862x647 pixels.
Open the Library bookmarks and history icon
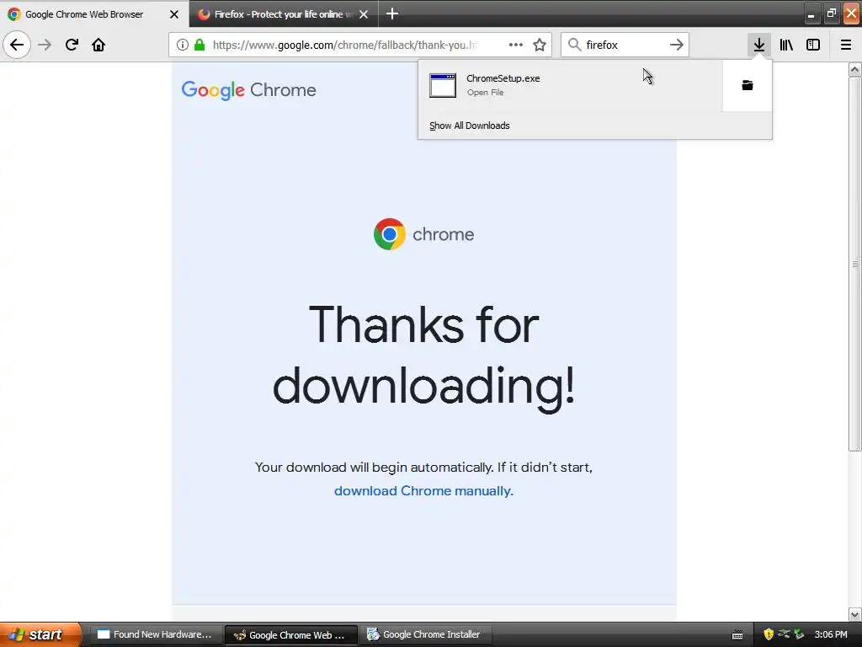click(x=786, y=45)
